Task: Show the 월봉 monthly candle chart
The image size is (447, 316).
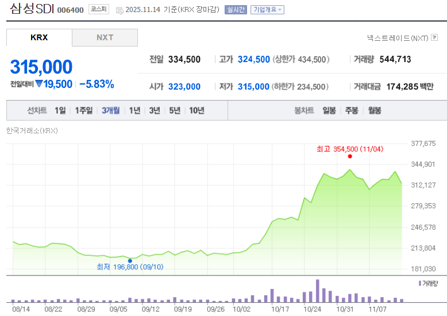Action: [374, 110]
